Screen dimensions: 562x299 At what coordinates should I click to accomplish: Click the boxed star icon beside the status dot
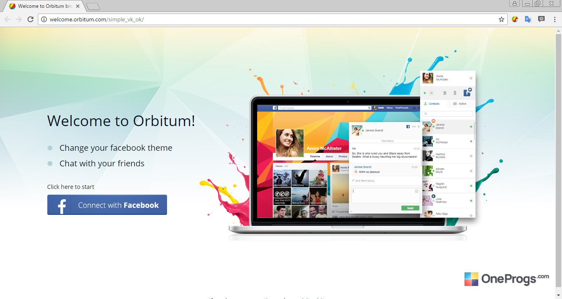[x=432, y=93]
